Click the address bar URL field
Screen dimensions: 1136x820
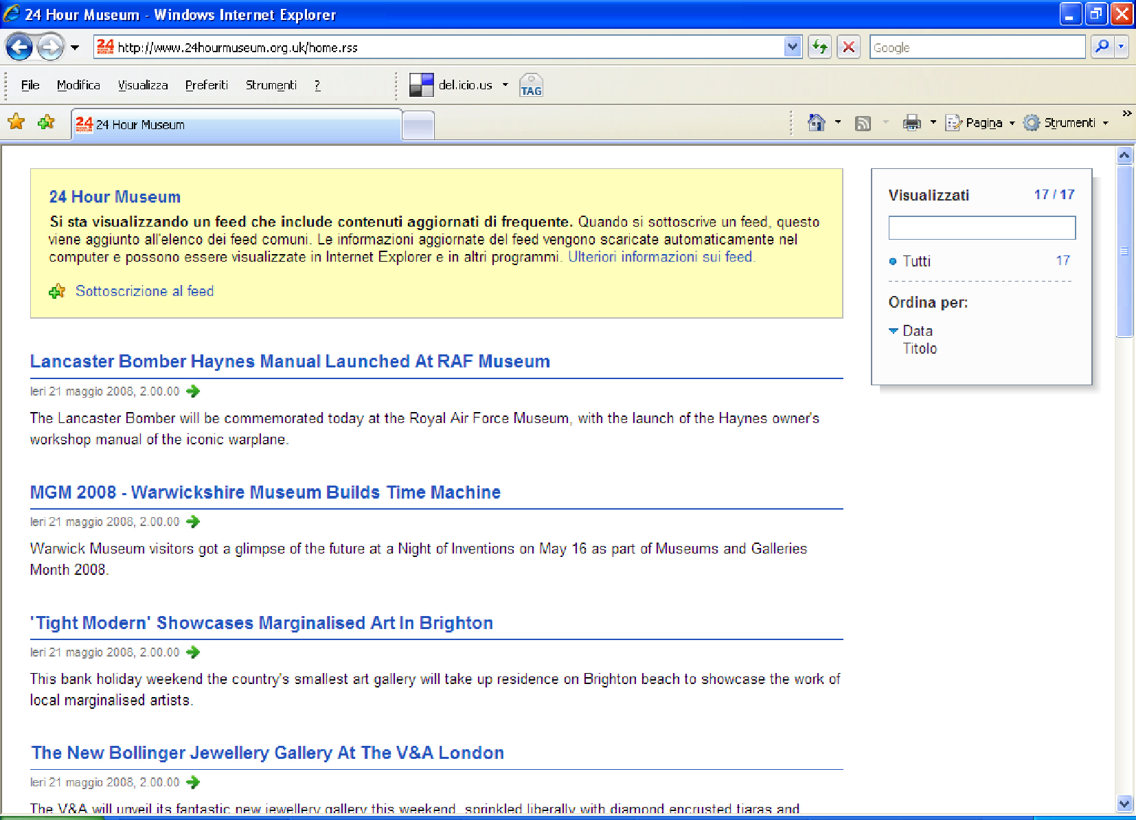(x=448, y=47)
